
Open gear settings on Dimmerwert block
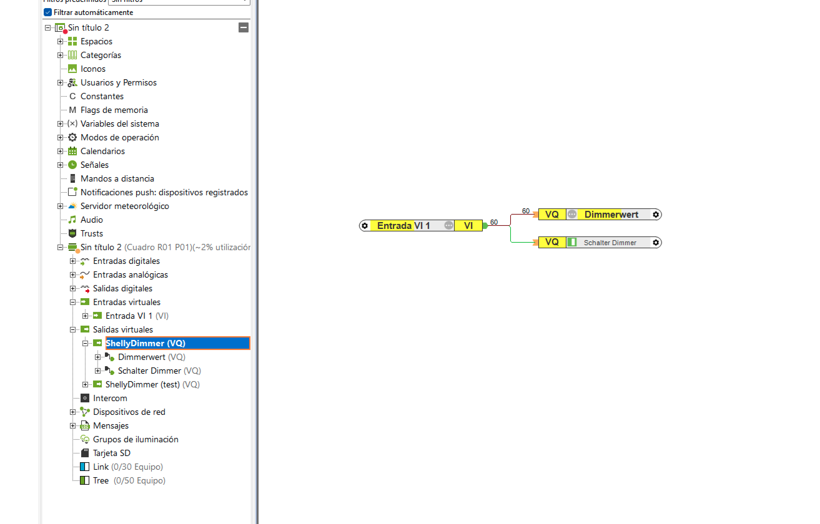tap(656, 215)
